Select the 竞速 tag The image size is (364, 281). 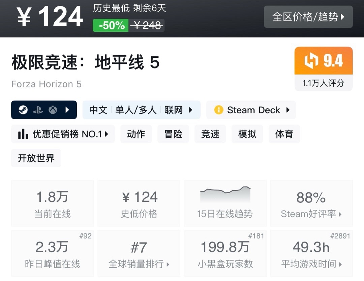click(210, 134)
